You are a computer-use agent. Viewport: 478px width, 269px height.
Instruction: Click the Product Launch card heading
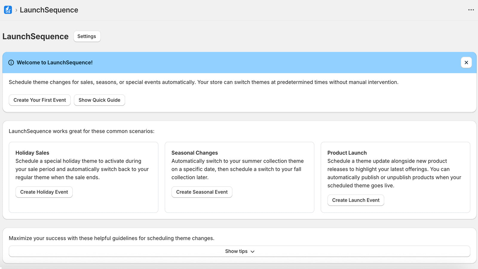[x=347, y=153]
